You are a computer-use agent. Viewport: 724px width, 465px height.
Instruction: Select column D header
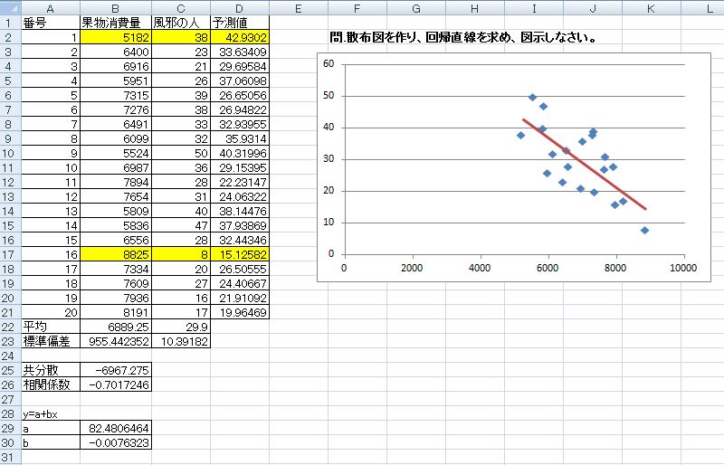point(239,8)
